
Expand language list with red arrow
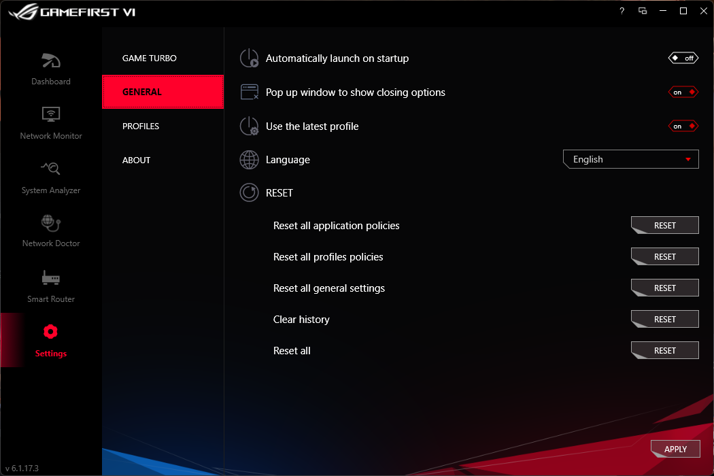688,159
